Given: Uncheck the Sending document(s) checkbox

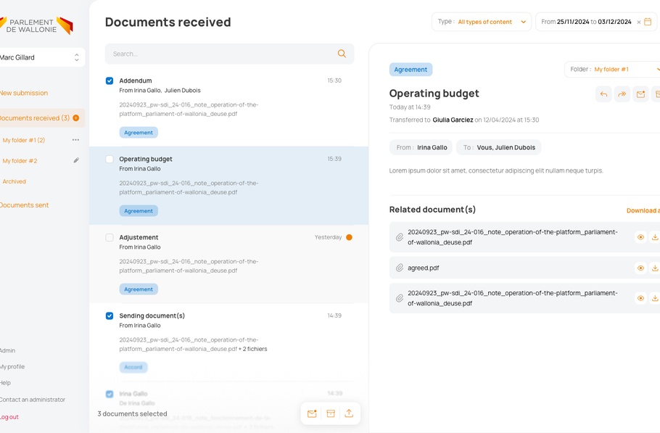Looking at the screenshot, I should click(110, 316).
